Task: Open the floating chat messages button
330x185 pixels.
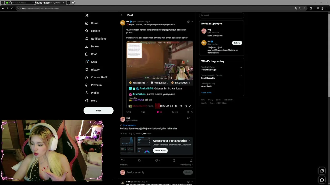Action: (322, 180)
